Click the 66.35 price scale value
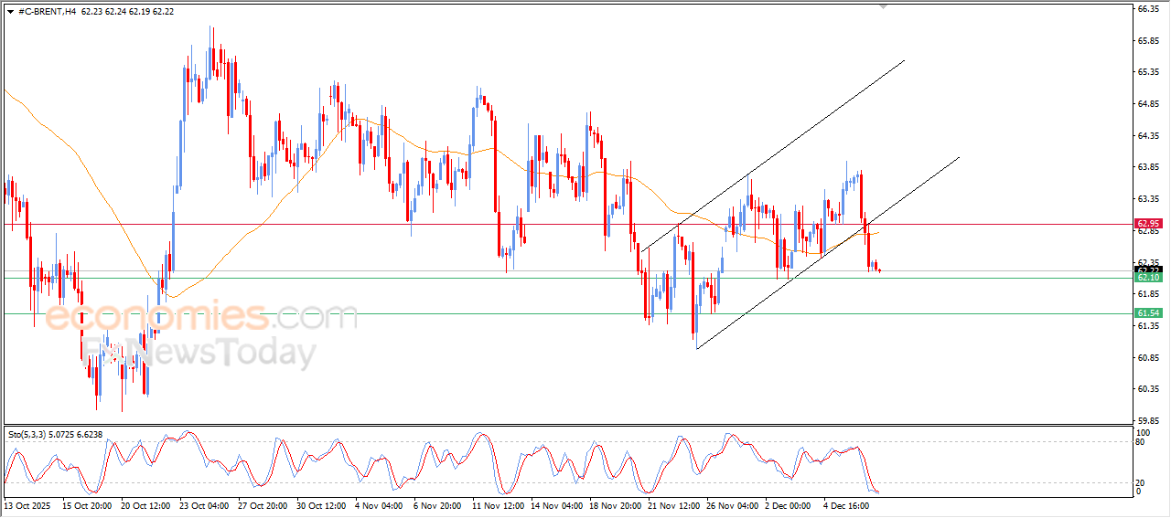Screen dimensions: 1171x518 [x=1147, y=10]
